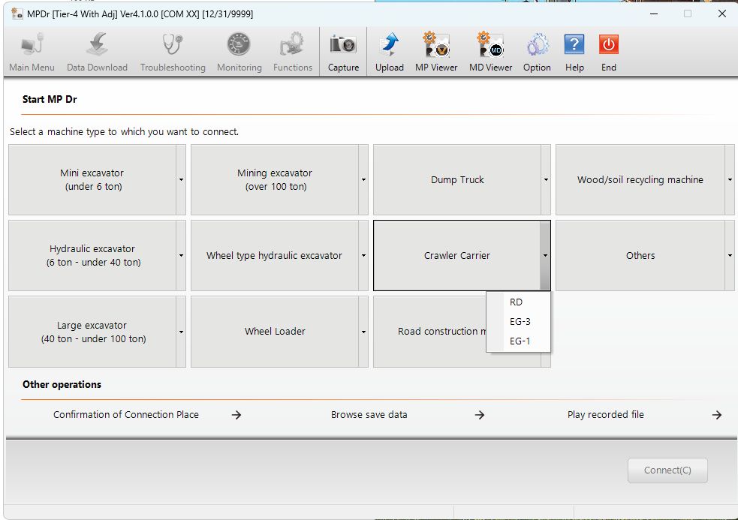
Task: Click arrow next to Play recorded file
Action: click(x=716, y=415)
